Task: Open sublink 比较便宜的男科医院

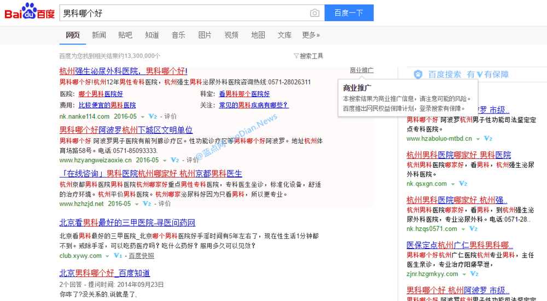Action: (x=107, y=105)
